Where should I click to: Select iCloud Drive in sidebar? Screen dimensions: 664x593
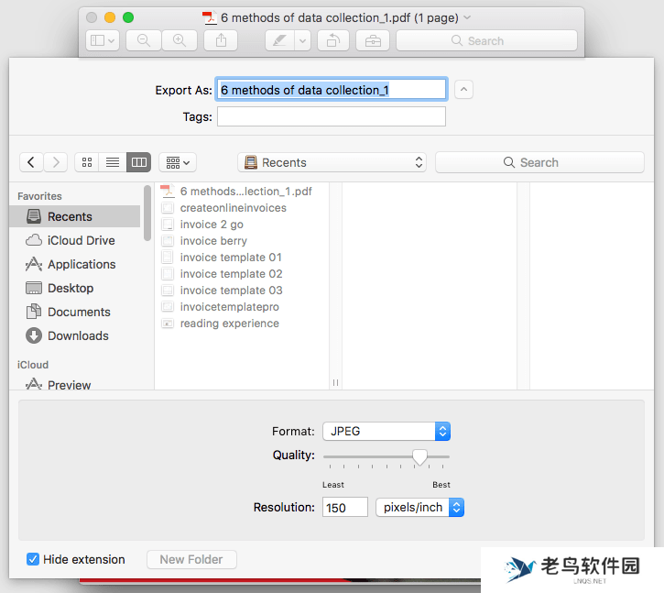coord(81,240)
